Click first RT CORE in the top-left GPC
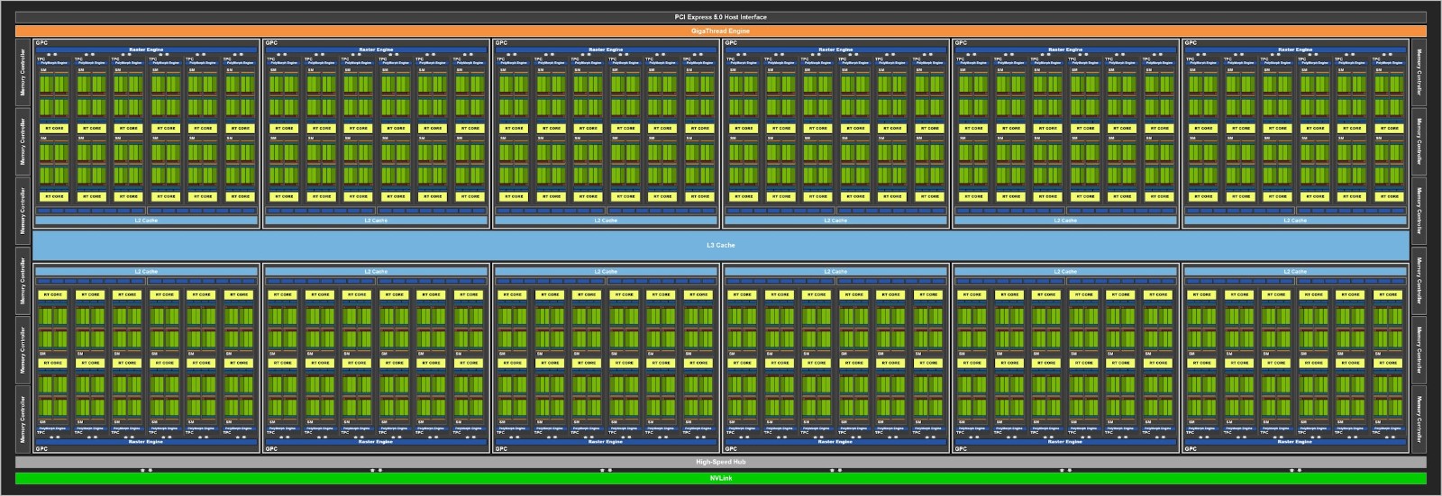1442x496 pixels. point(53,128)
